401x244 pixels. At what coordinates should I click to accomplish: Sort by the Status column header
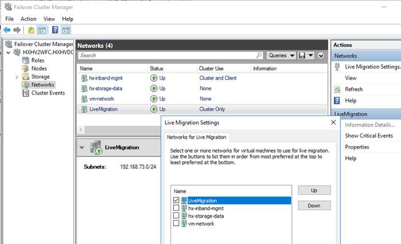pos(172,69)
